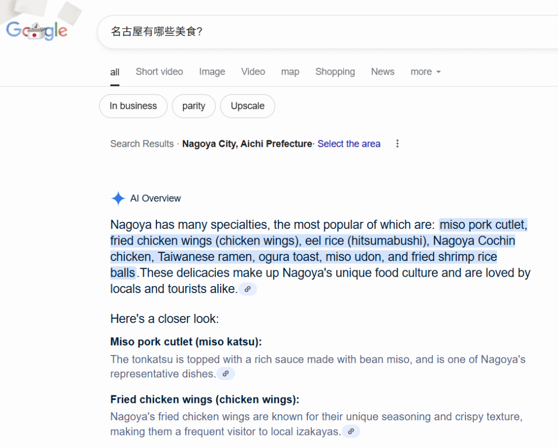Click the highlighted 'miso pork cutlet' summary text
This screenshot has width=558, height=447.
tap(483, 225)
